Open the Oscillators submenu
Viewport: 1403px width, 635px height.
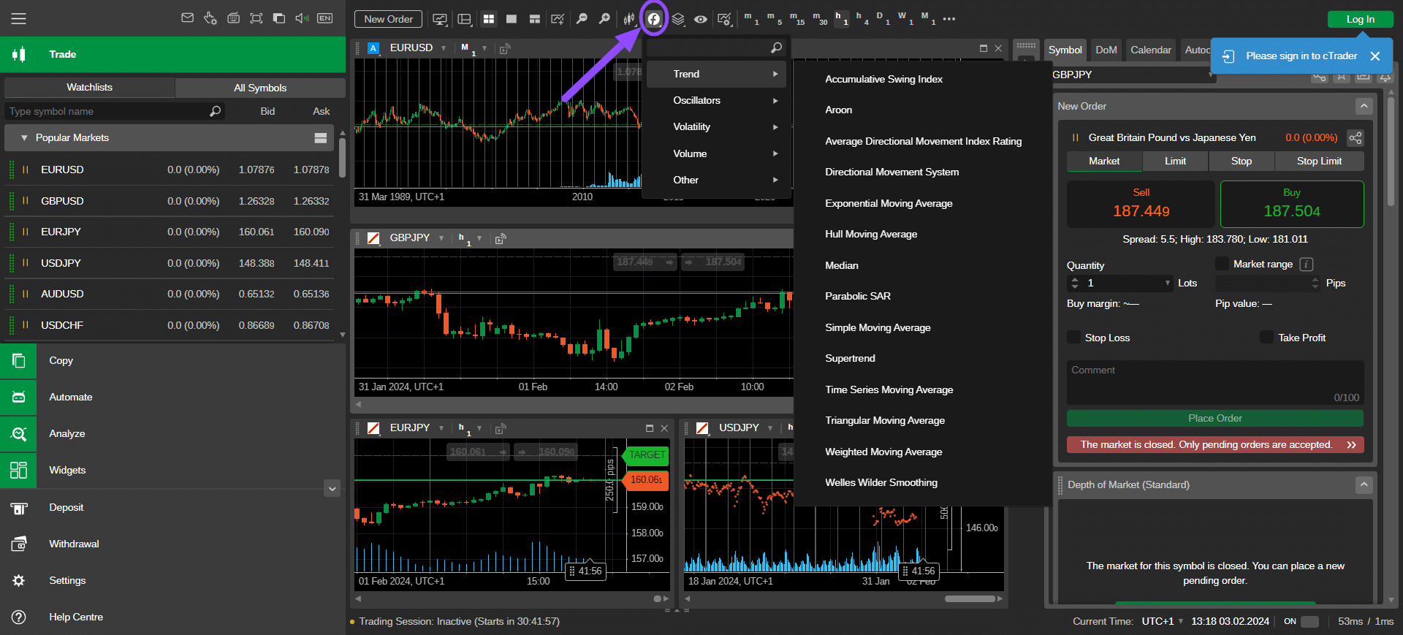tap(717, 101)
